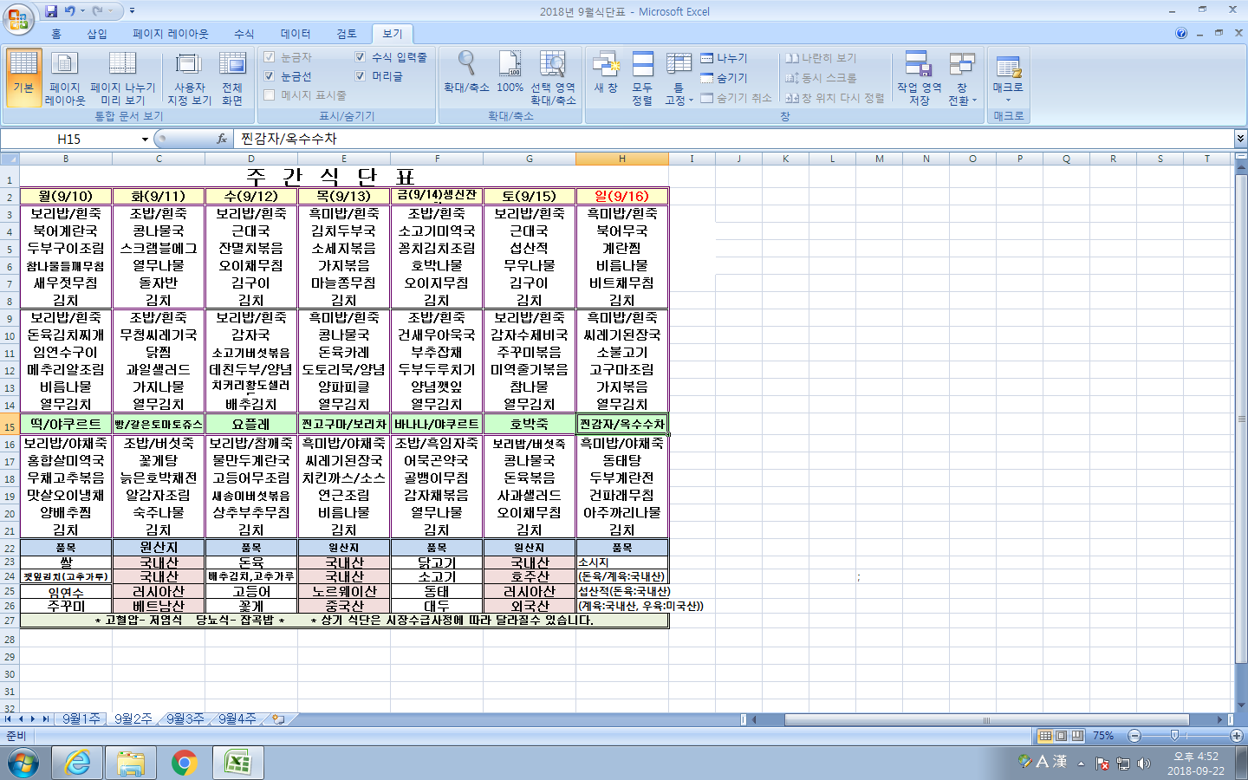Open the 창 전환 dropdown

click(x=962, y=78)
